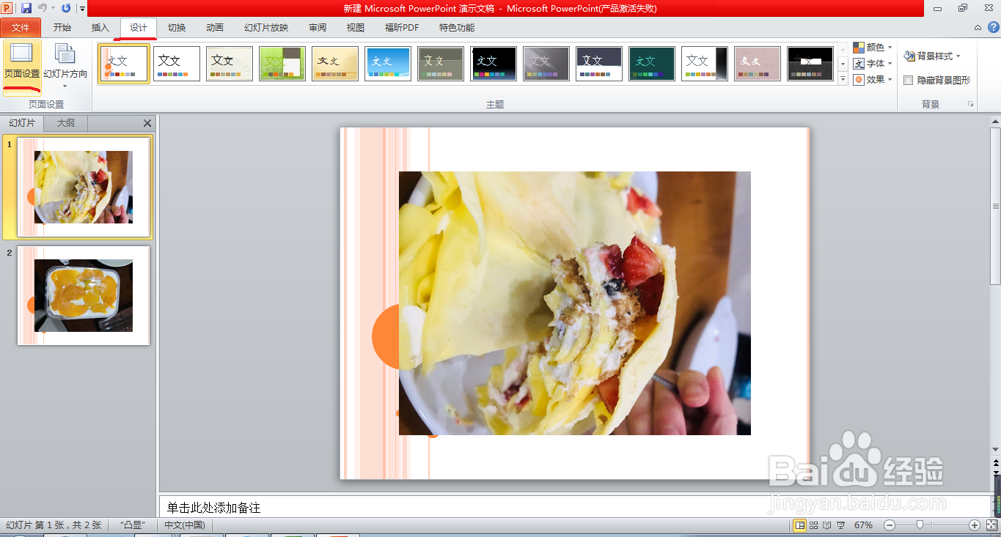This screenshot has height=537, width=1001.
Task: Click the Save icon in quick access toolbar
Action: coord(26,8)
